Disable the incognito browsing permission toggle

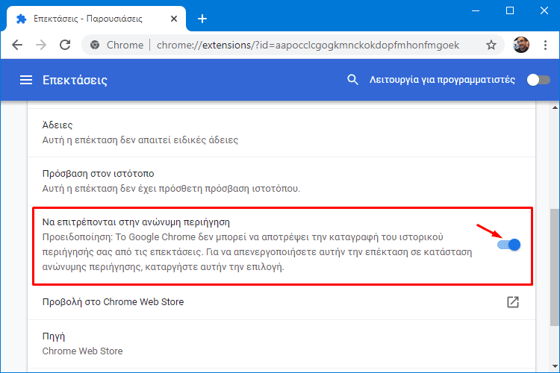pos(509,245)
